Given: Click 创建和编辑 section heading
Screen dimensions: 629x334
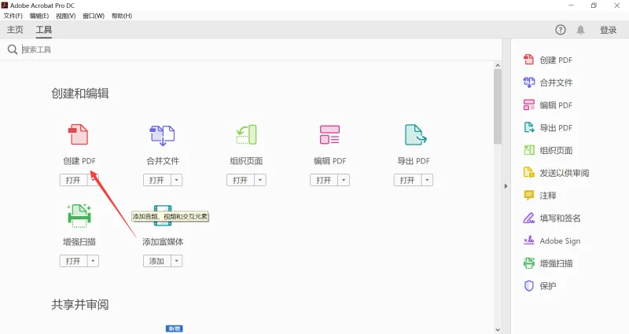Looking at the screenshot, I should coord(80,94).
